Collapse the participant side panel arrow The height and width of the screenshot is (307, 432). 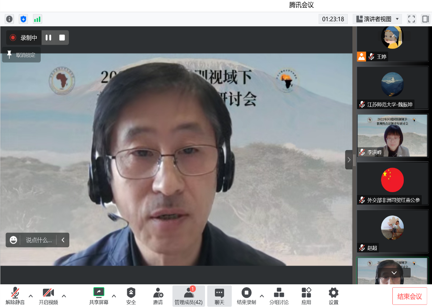349,160
